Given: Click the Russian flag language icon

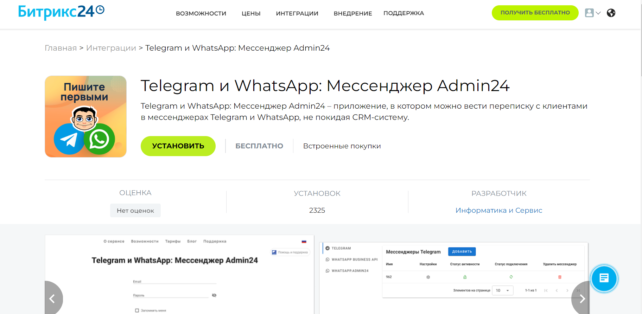Looking at the screenshot, I should pos(304,242).
